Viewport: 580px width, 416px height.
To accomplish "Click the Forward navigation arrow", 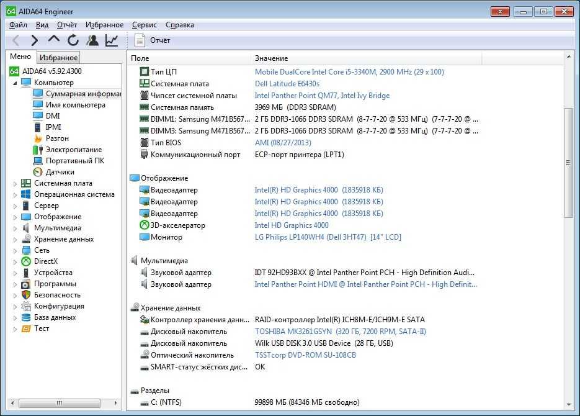I will point(34,40).
